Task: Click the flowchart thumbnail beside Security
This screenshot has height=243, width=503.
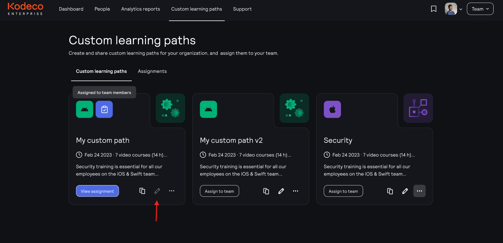Action: coord(418,108)
